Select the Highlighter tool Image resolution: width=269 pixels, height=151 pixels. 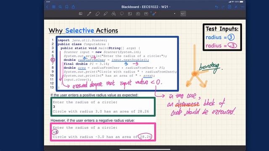tap(105, 14)
